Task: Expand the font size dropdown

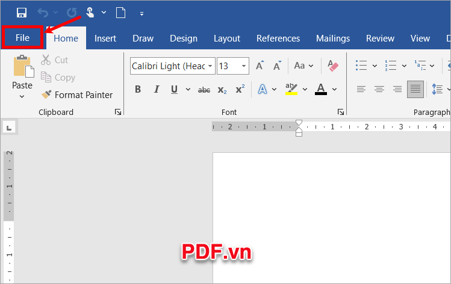Action: (244, 66)
